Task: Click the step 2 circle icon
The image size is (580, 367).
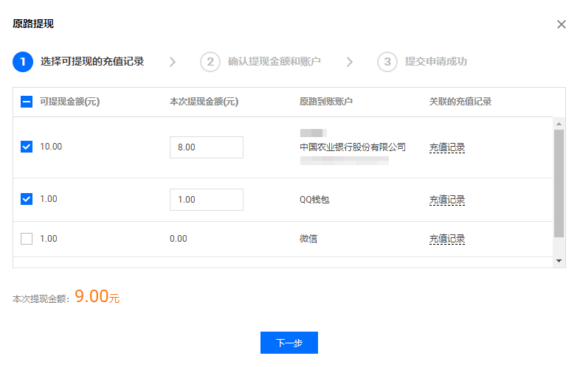Action: click(210, 62)
